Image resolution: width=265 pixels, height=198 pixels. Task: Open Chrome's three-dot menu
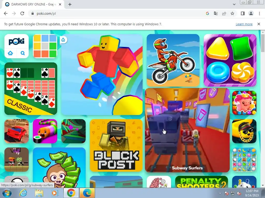259,13
